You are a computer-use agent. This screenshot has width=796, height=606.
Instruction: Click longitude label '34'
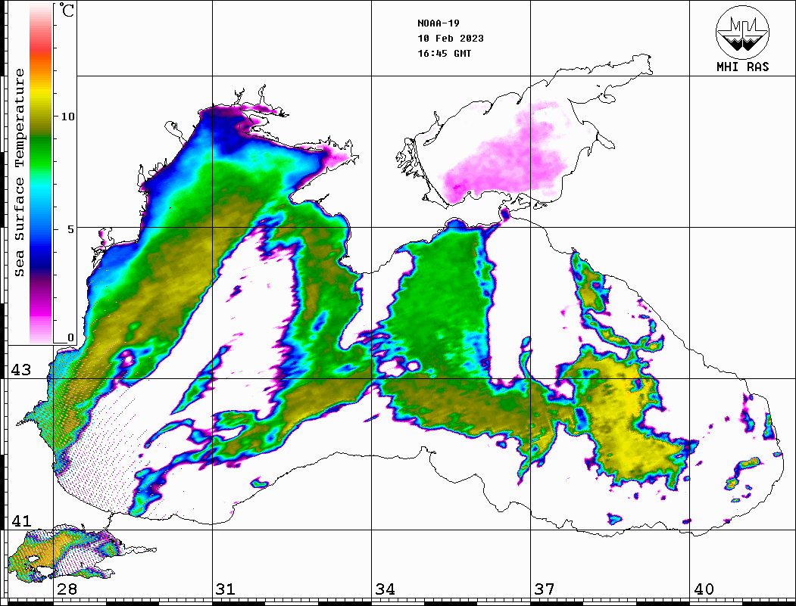point(386,589)
